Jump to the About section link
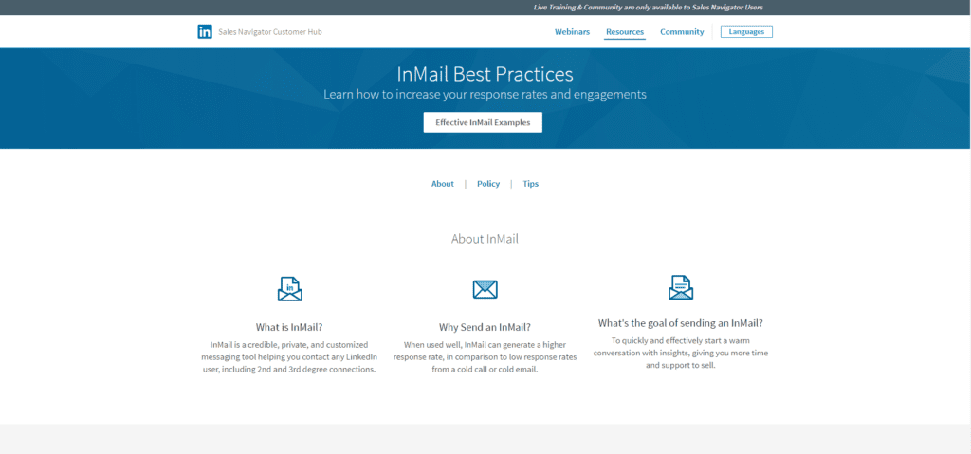Viewport: 971px width, 454px height. point(443,184)
